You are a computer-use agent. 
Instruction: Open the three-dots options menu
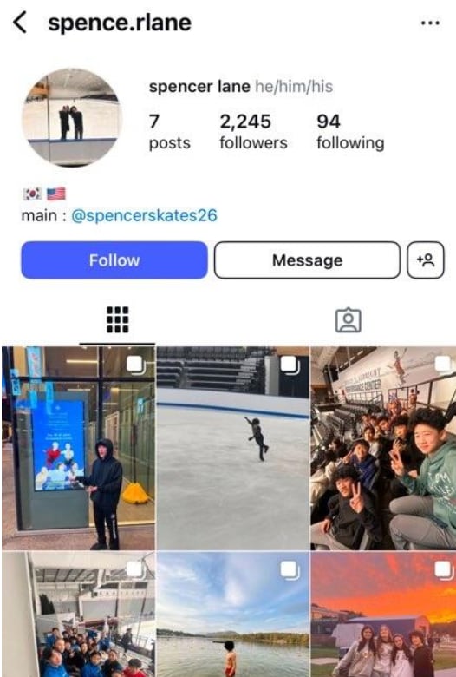tap(430, 23)
